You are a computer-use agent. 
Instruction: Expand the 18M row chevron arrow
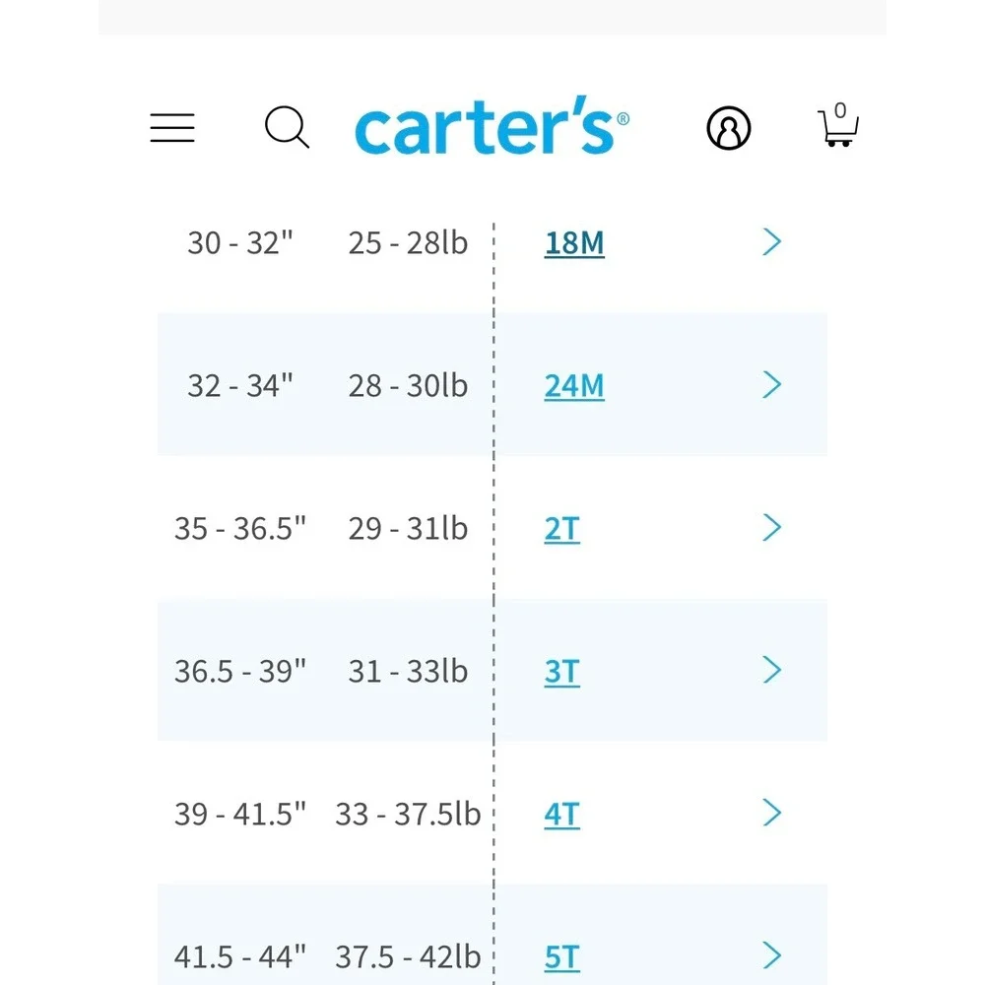point(772,242)
